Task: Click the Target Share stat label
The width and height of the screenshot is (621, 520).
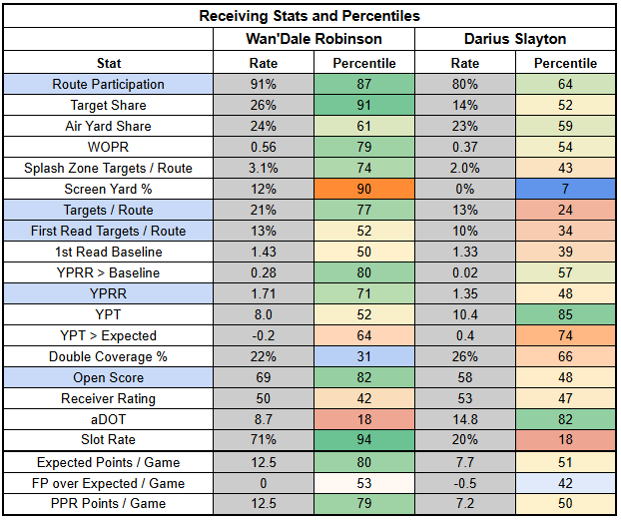Action: (109, 105)
